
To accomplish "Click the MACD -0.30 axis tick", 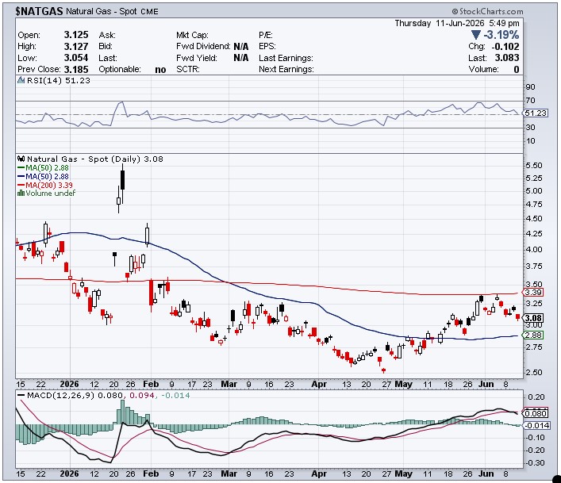I will coord(535,462).
